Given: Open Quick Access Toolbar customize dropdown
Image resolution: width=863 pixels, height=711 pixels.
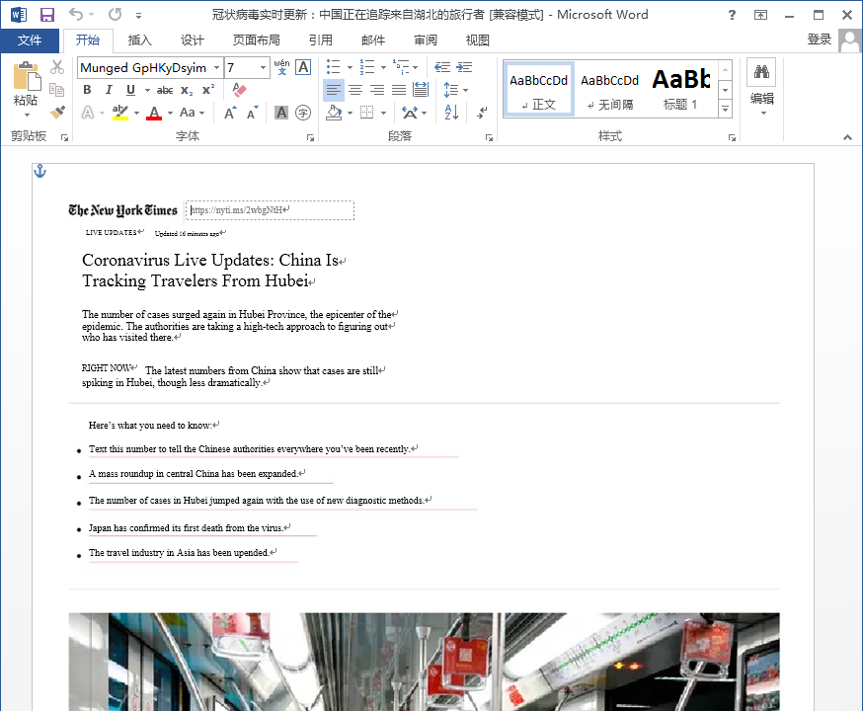Looking at the screenshot, I should tap(138, 16).
